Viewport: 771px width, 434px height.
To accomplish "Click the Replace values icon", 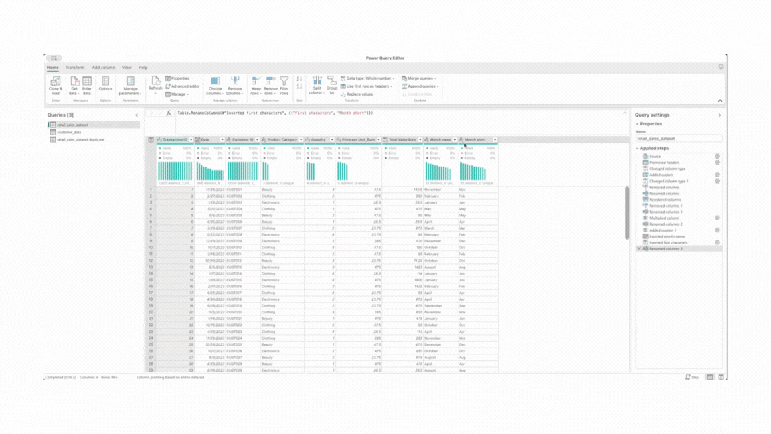I will click(x=343, y=94).
